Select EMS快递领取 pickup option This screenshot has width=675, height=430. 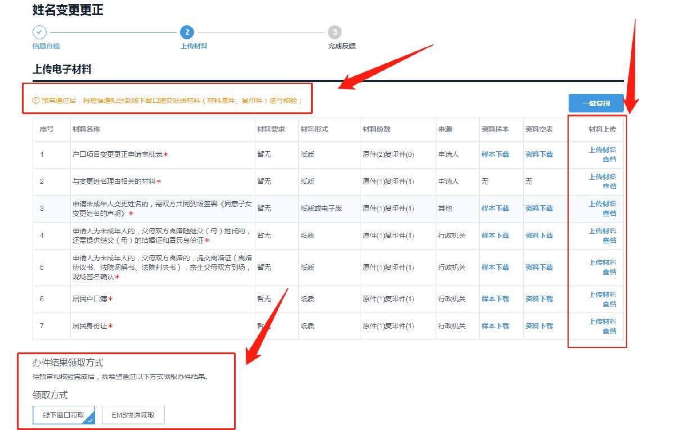pyautogui.click(x=133, y=416)
